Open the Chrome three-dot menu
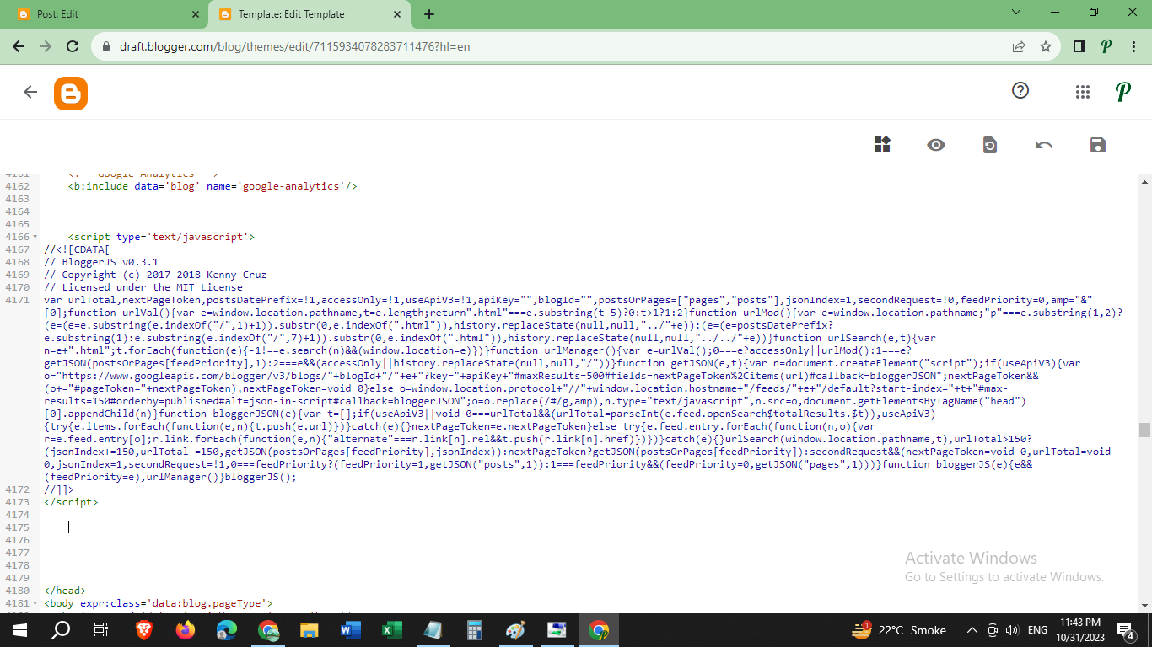Viewport: 1152px width, 647px height. pos(1133,46)
